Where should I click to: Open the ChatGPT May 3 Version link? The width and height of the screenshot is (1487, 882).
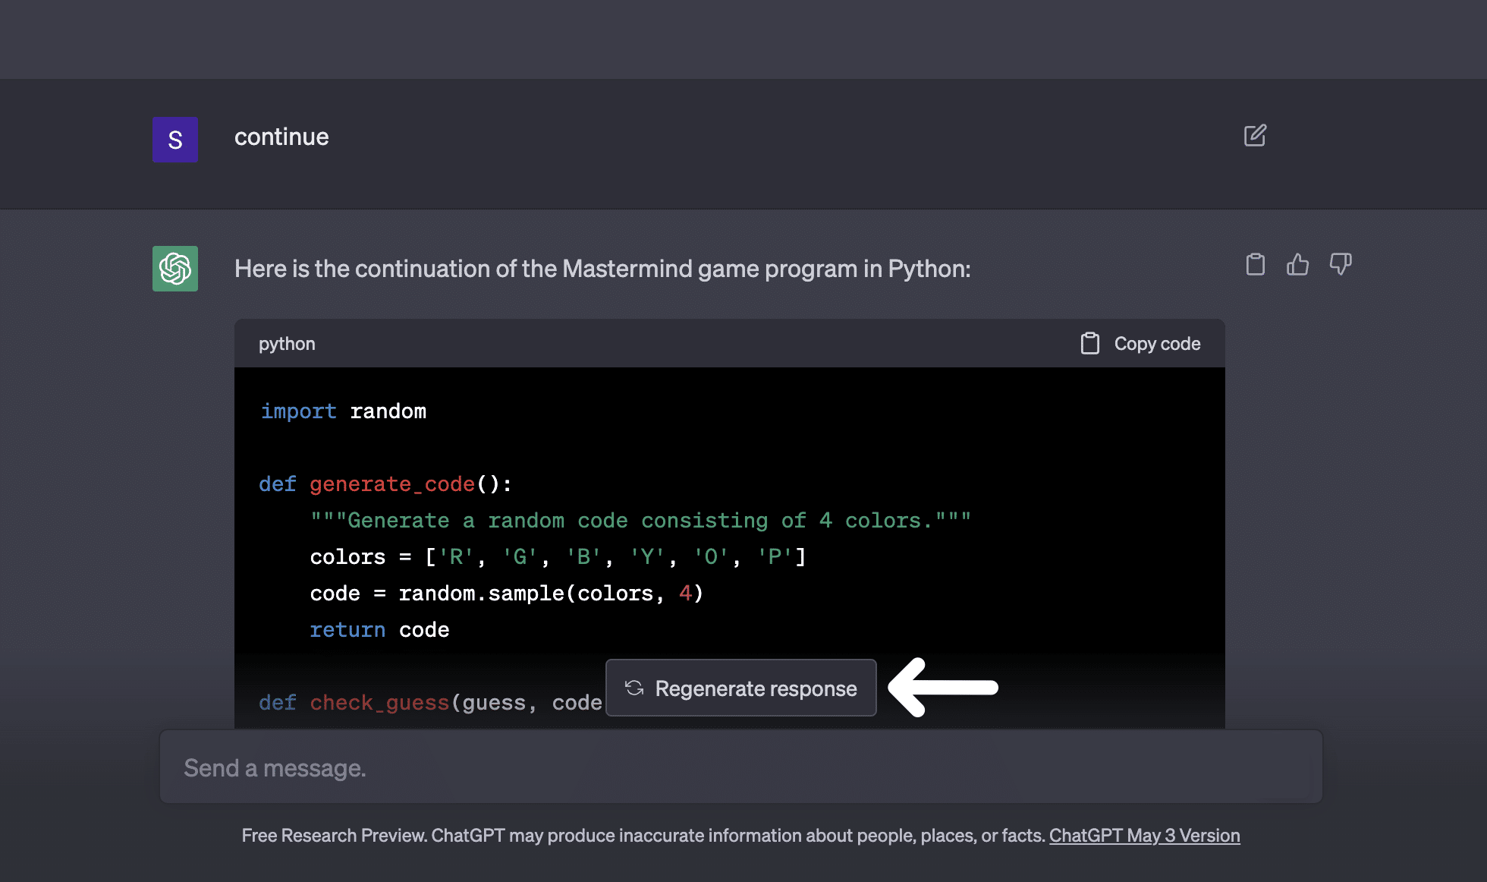pos(1144,835)
